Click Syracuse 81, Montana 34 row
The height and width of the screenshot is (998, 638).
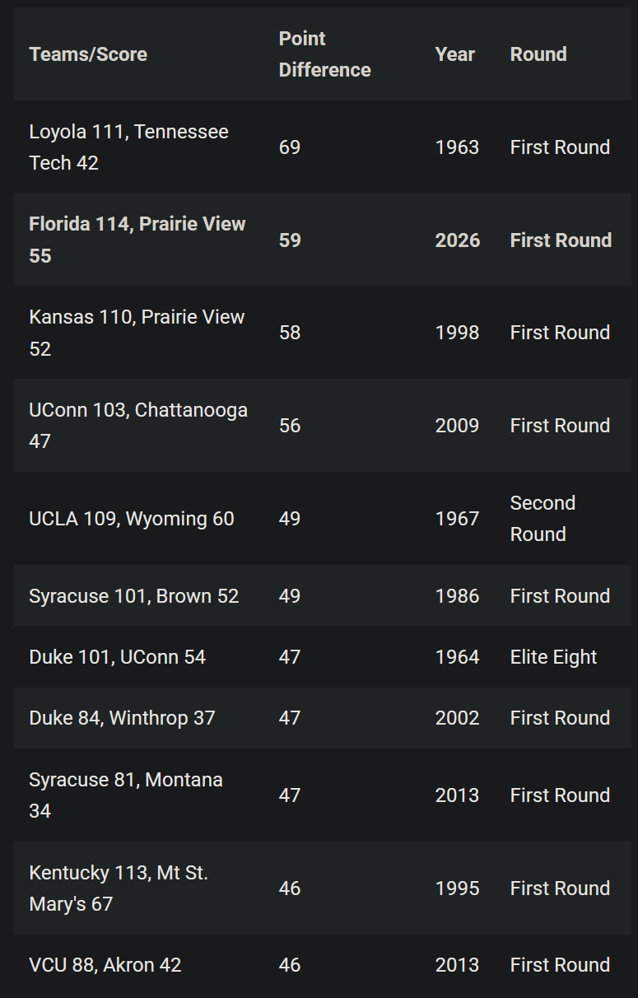[323, 795]
